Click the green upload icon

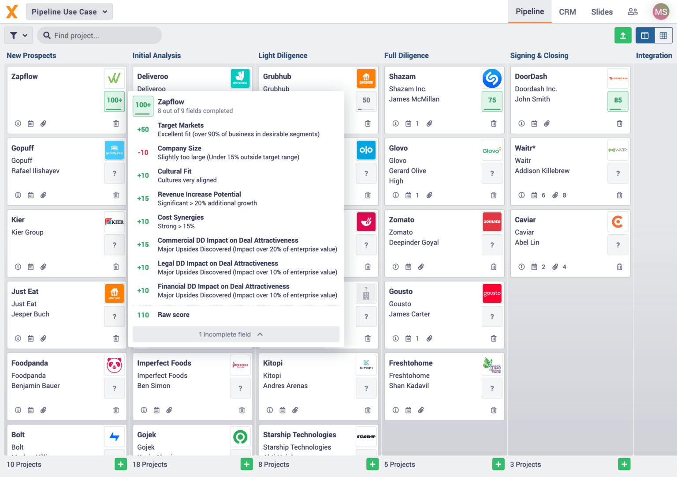click(x=623, y=35)
